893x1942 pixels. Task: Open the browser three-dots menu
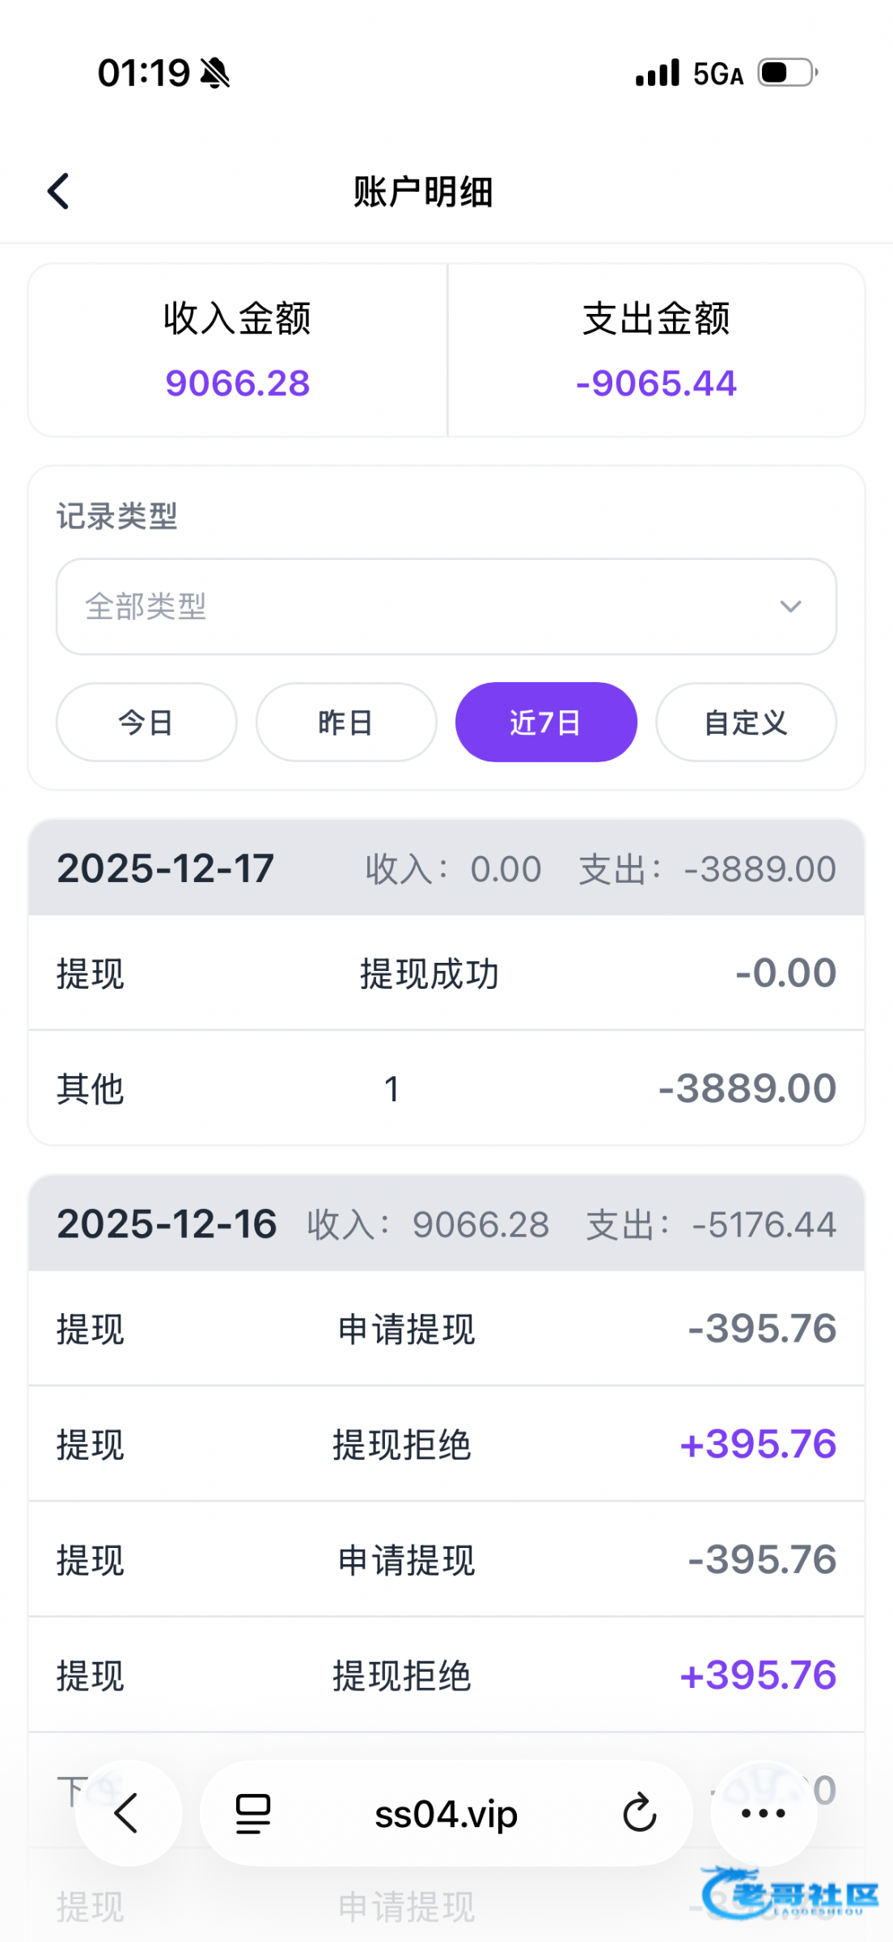coord(763,1813)
